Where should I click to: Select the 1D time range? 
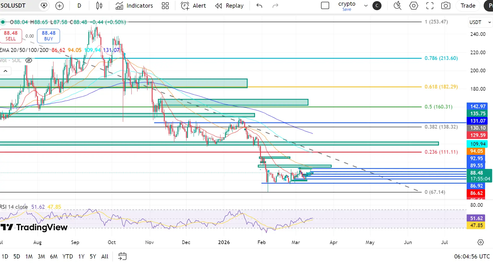click(x=5, y=257)
